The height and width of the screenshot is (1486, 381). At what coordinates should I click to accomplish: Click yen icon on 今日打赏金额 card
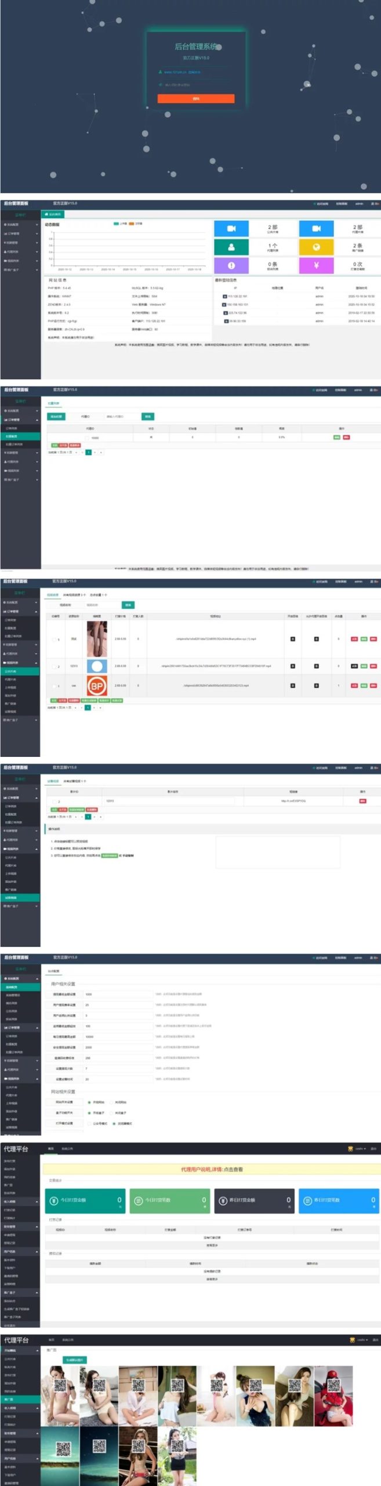coord(54,1200)
